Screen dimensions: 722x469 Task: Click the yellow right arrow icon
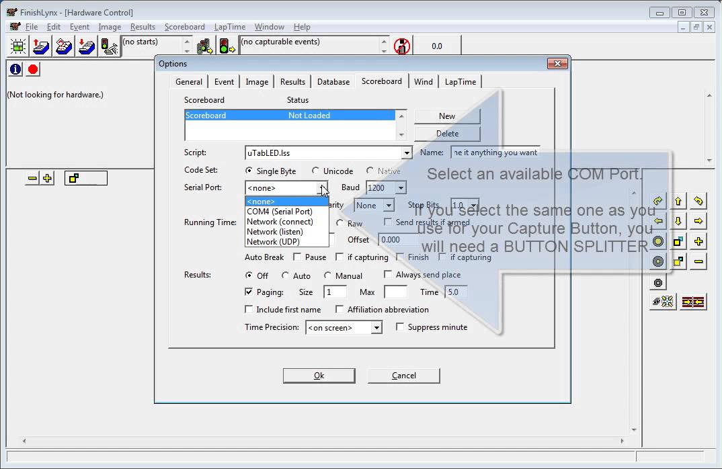pos(698,221)
